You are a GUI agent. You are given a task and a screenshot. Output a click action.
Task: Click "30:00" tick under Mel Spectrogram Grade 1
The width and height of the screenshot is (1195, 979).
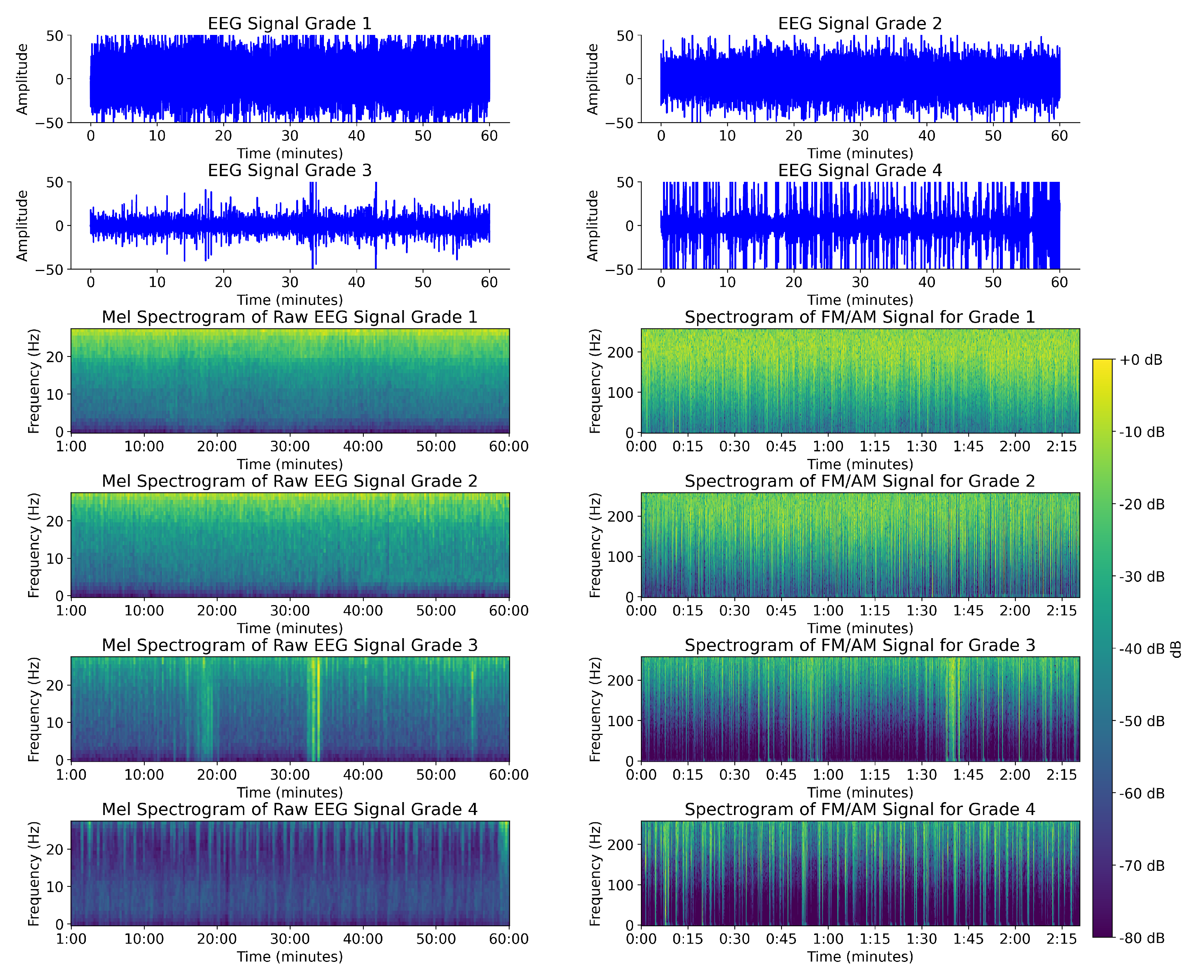tap(290, 447)
